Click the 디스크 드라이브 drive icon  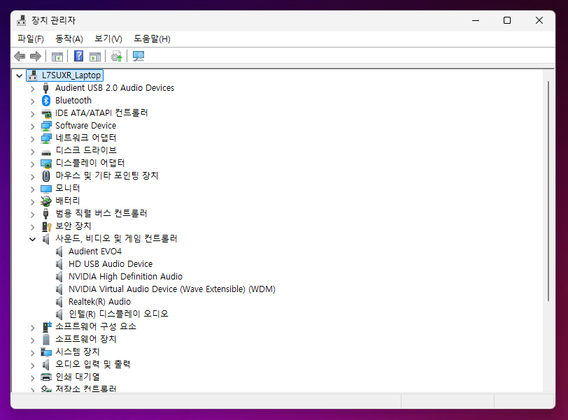(x=46, y=152)
